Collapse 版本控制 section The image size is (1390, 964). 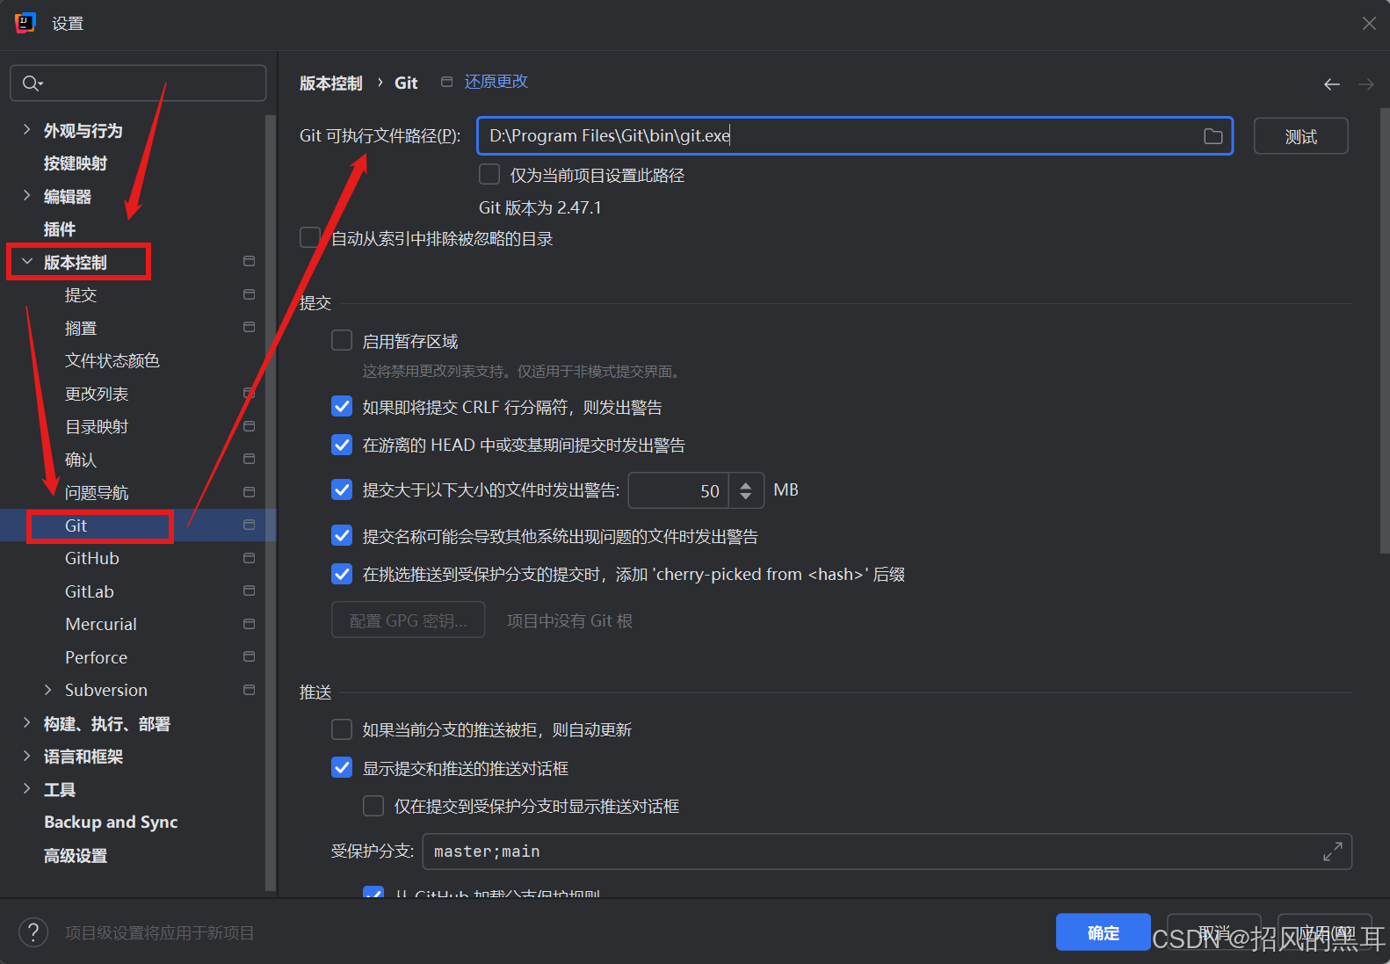(26, 262)
